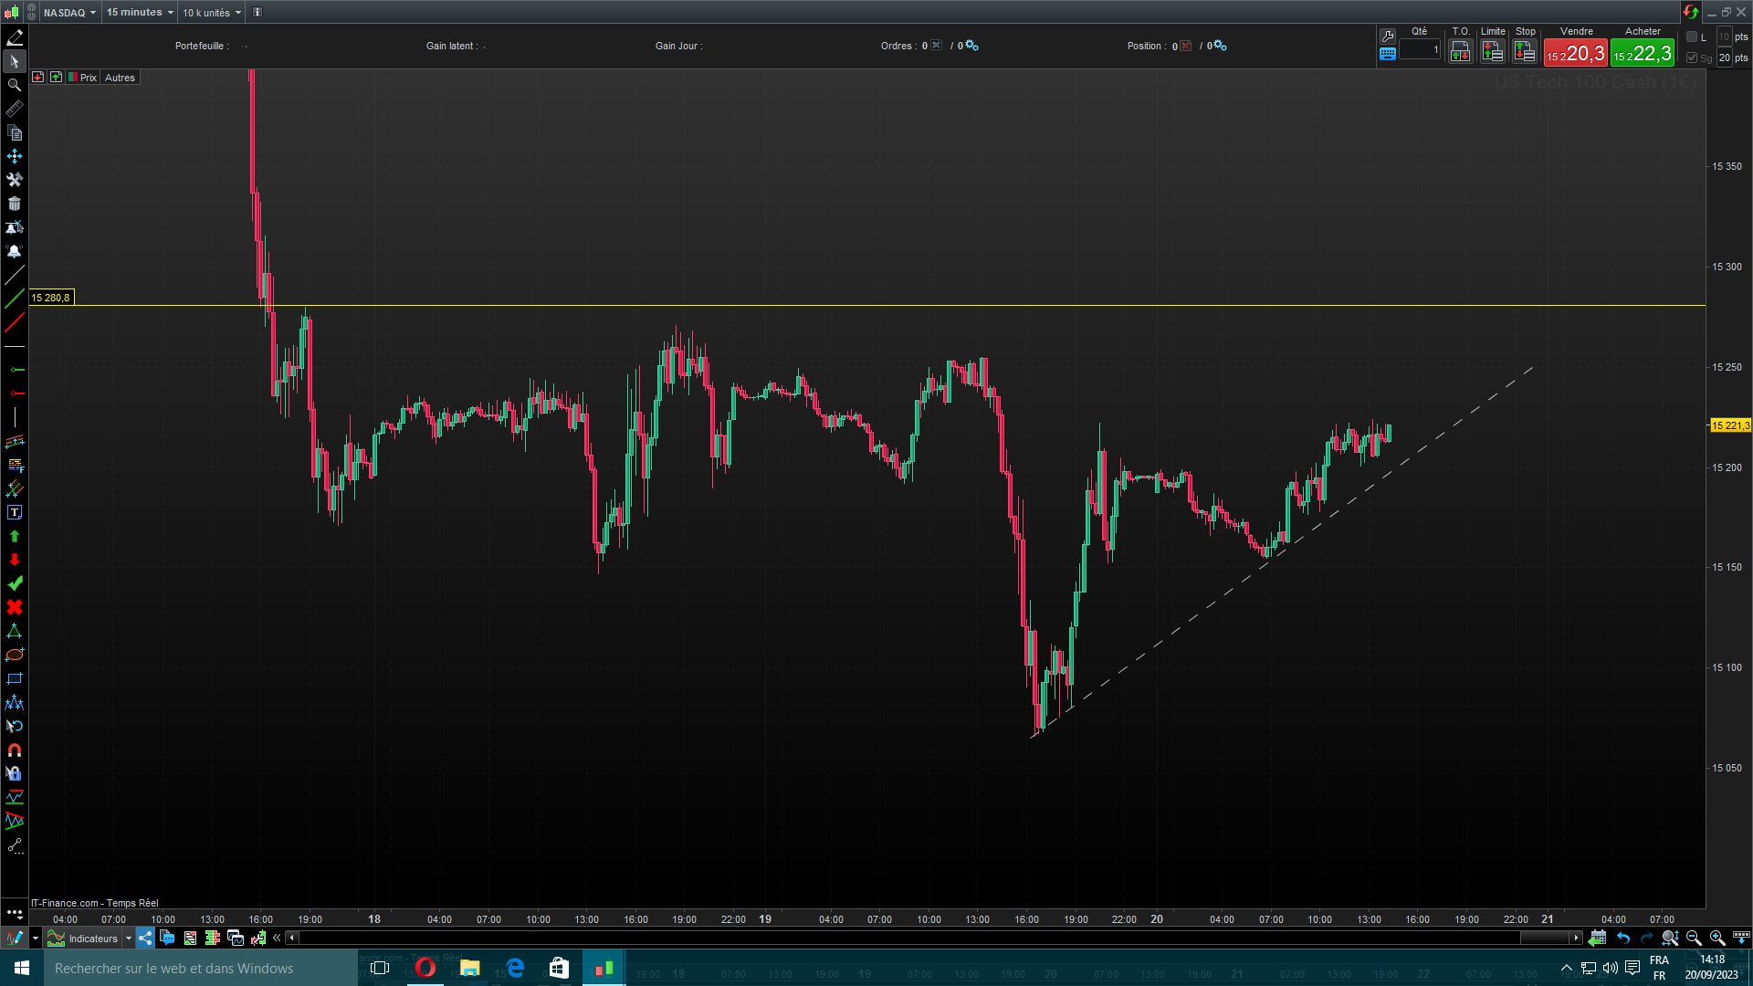Click the blue share chart icon
This screenshot has width=1753, height=986.
(x=145, y=938)
